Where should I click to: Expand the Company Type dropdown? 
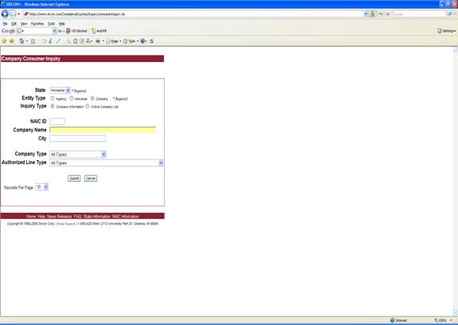[x=78, y=155]
